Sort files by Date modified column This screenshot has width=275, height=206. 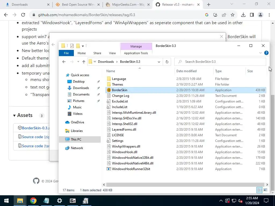pos(186,71)
